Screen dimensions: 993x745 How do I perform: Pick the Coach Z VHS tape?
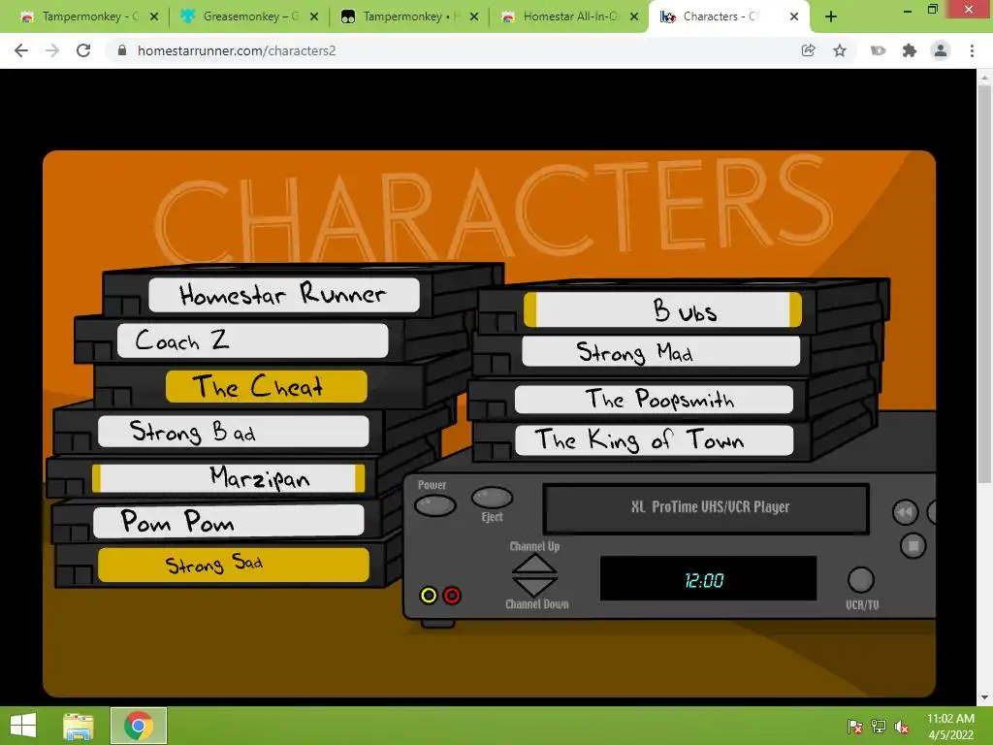pyautogui.click(x=253, y=340)
